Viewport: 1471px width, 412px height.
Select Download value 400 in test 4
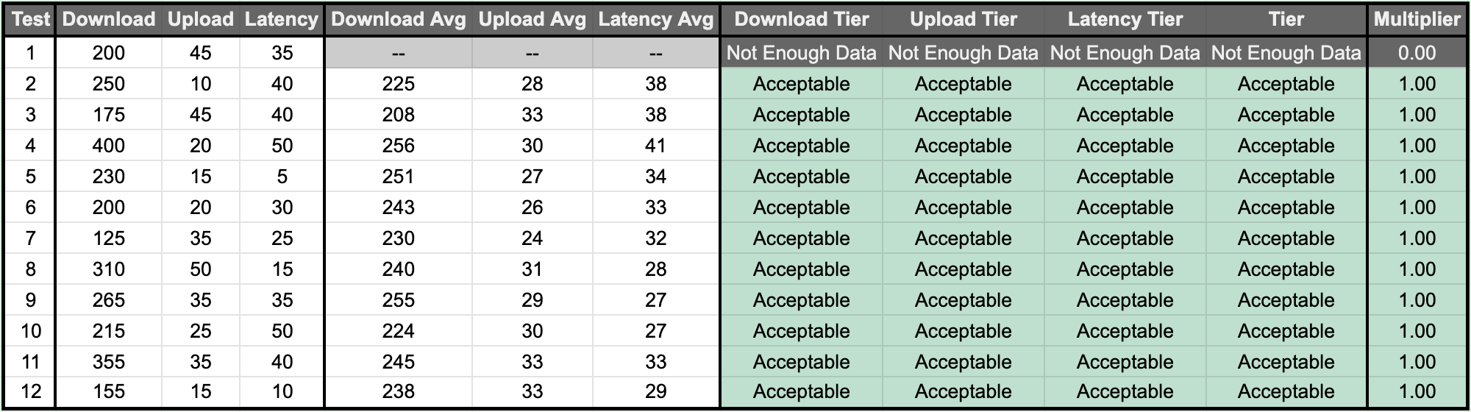click(x=109, y=146)
